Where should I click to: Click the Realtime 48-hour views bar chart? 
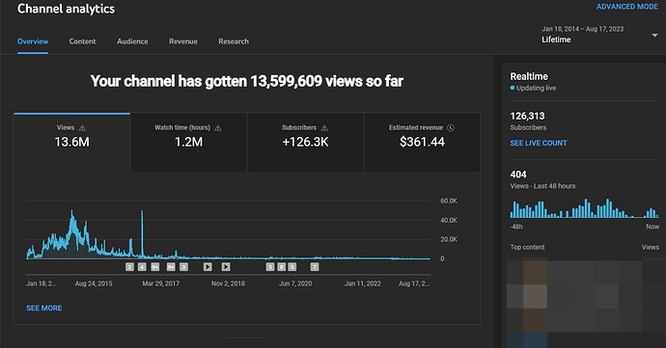(x=585, y=208)
